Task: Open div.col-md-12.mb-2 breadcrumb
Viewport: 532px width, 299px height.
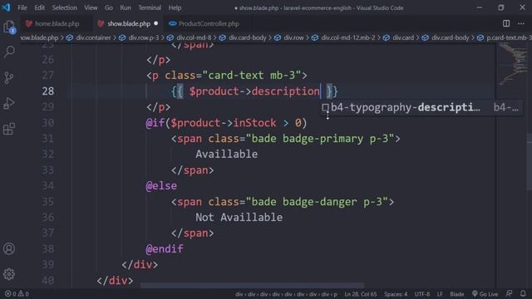Action: [x=348, y=37]
